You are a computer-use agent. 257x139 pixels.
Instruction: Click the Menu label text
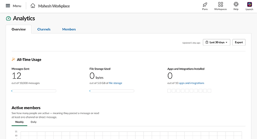click(x=17, y=6)
